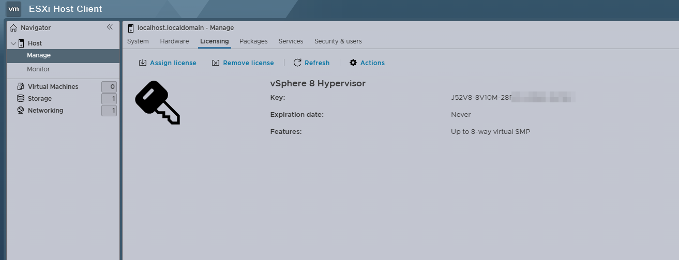The height and width of the screenshot is (260, 679).
Task: Click the Navigator home icon
Action: (13, 28)
